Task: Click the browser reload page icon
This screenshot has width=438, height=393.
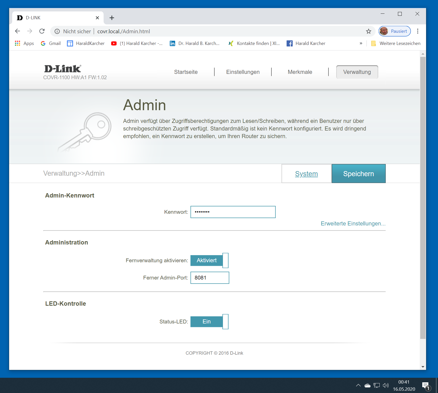Action: 42,31
